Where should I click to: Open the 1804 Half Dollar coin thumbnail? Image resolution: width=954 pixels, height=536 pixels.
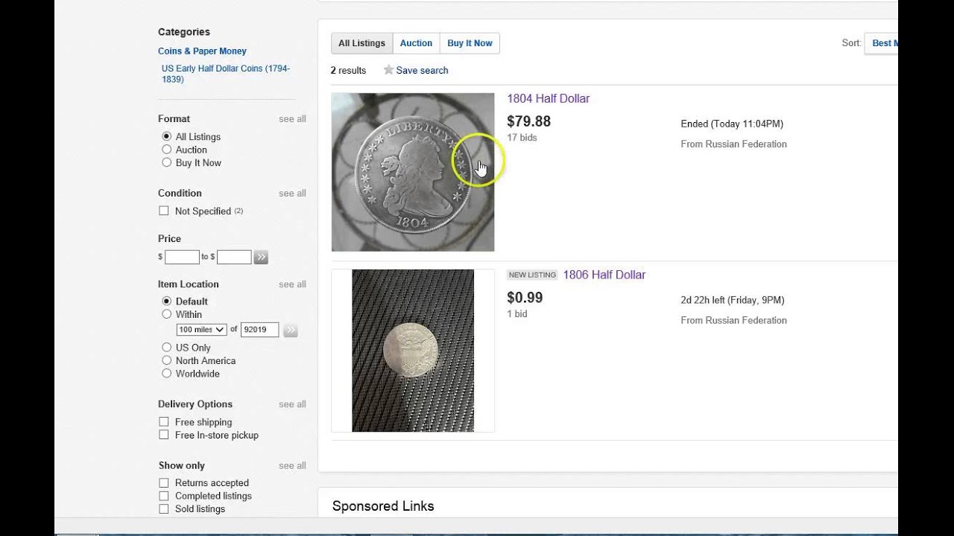pos(413,172)
